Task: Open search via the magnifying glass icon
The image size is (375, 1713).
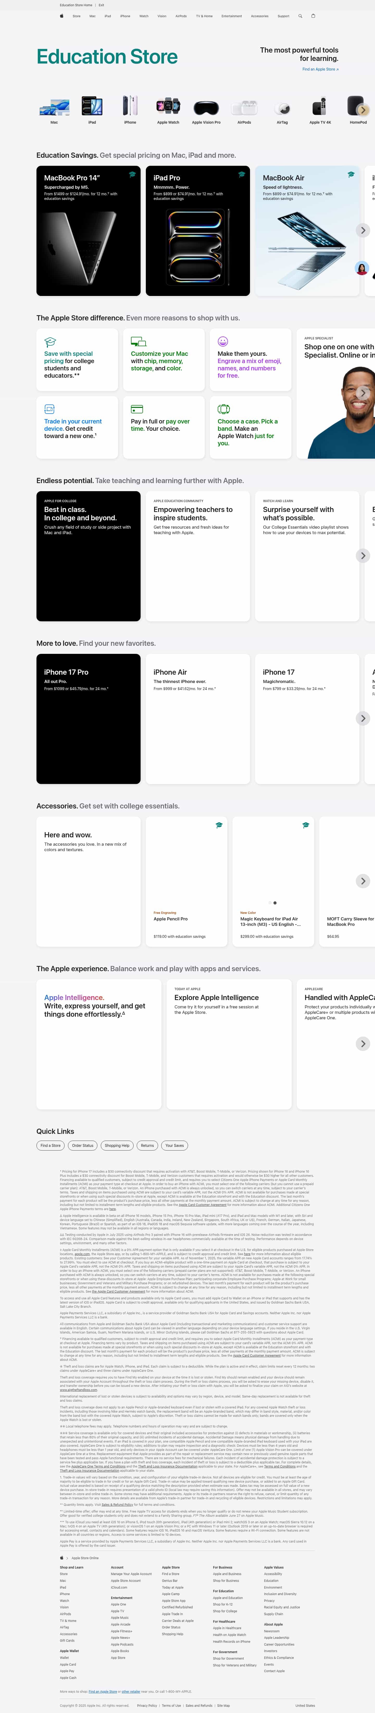Action: point(301,16)
